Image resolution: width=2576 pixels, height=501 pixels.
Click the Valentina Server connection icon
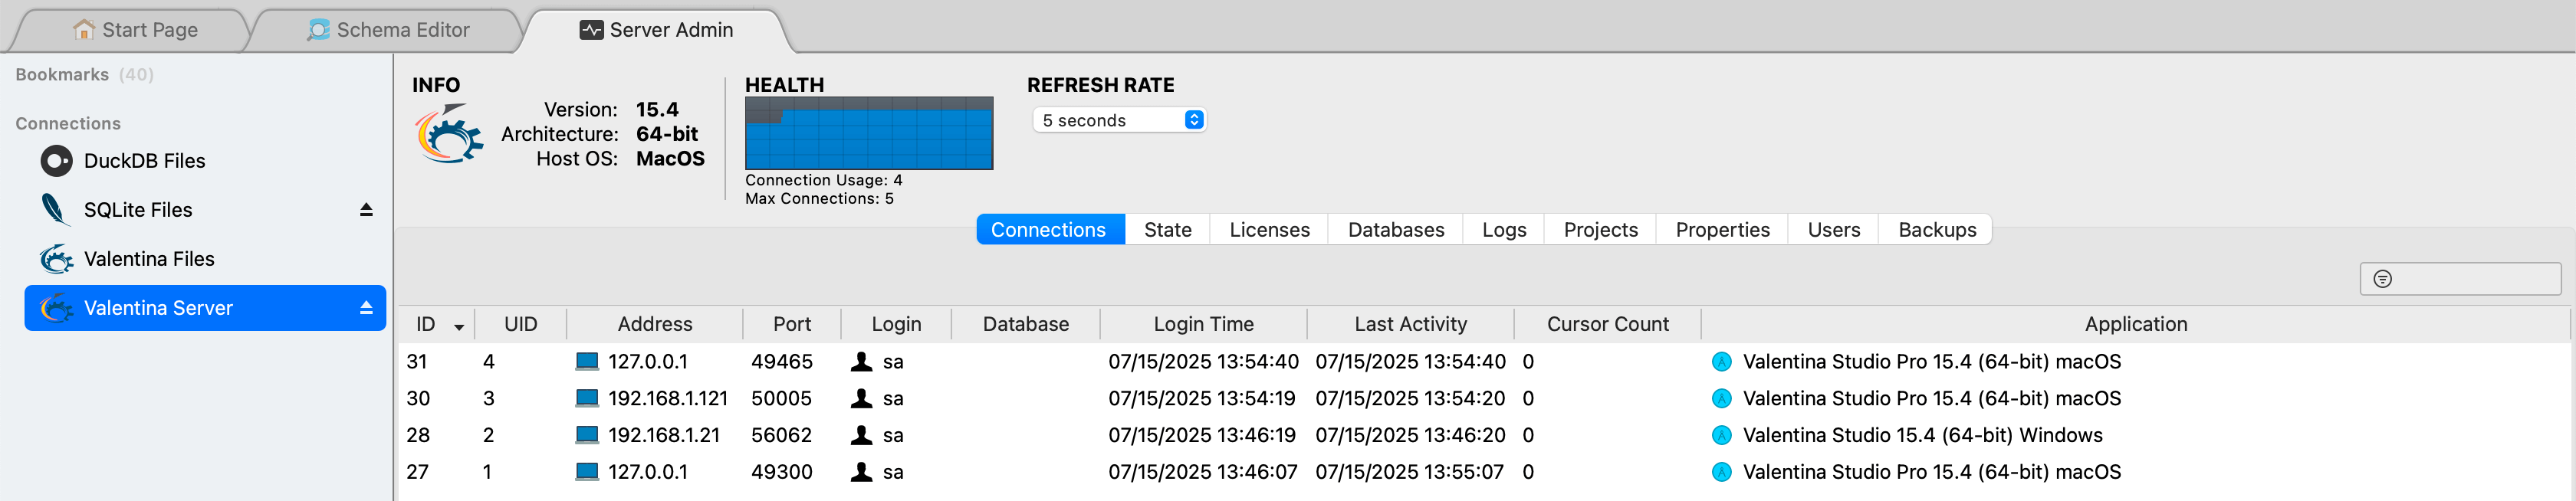pos(56,308)
